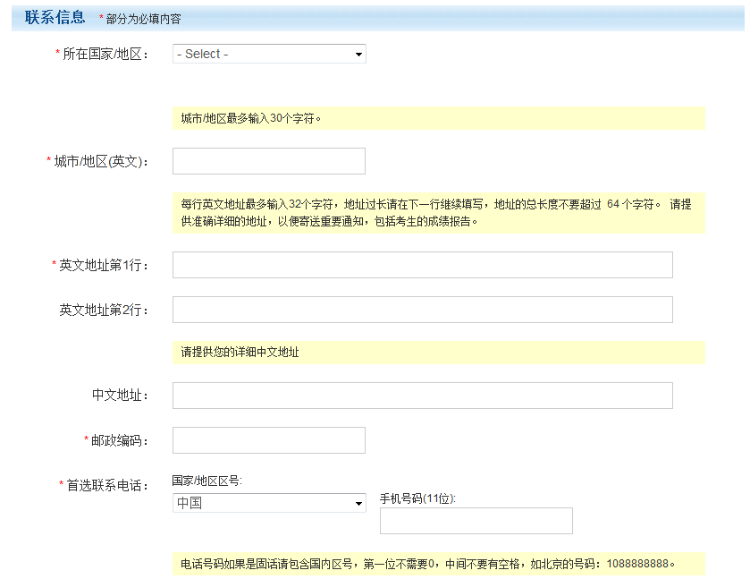750x579 pixels.
Task: Click the 请提供您的详细中文地址 hint box
Action: tap(438, 353)
